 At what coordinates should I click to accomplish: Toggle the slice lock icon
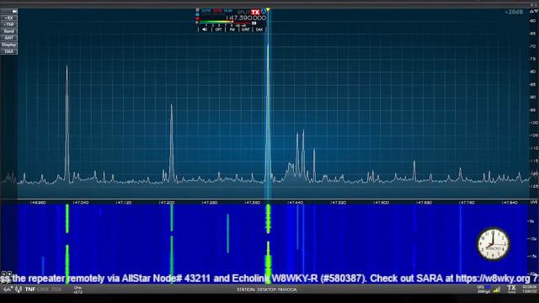[x=197, y=14]
